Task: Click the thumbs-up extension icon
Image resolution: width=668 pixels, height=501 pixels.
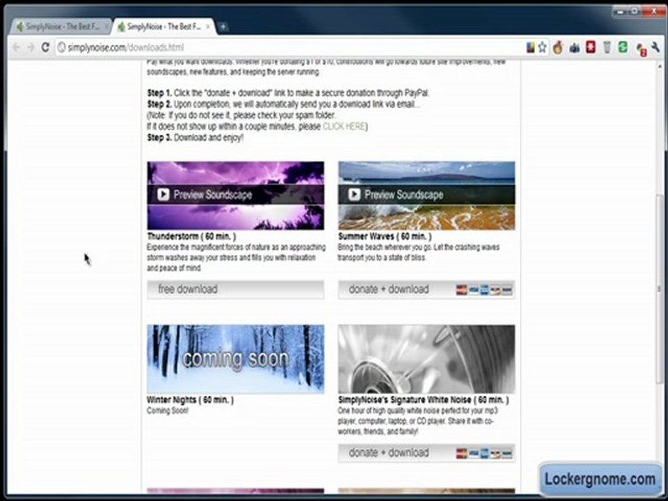Action: tap(574, 48)
